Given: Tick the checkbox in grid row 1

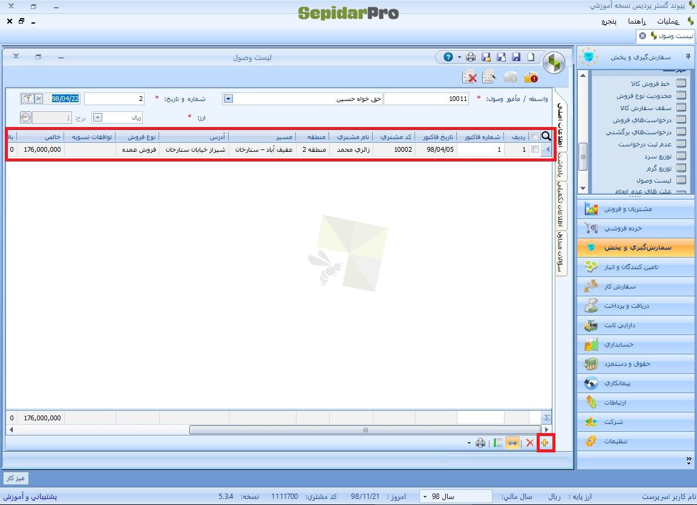Looking at the screenshot, I should coord(535,149).
